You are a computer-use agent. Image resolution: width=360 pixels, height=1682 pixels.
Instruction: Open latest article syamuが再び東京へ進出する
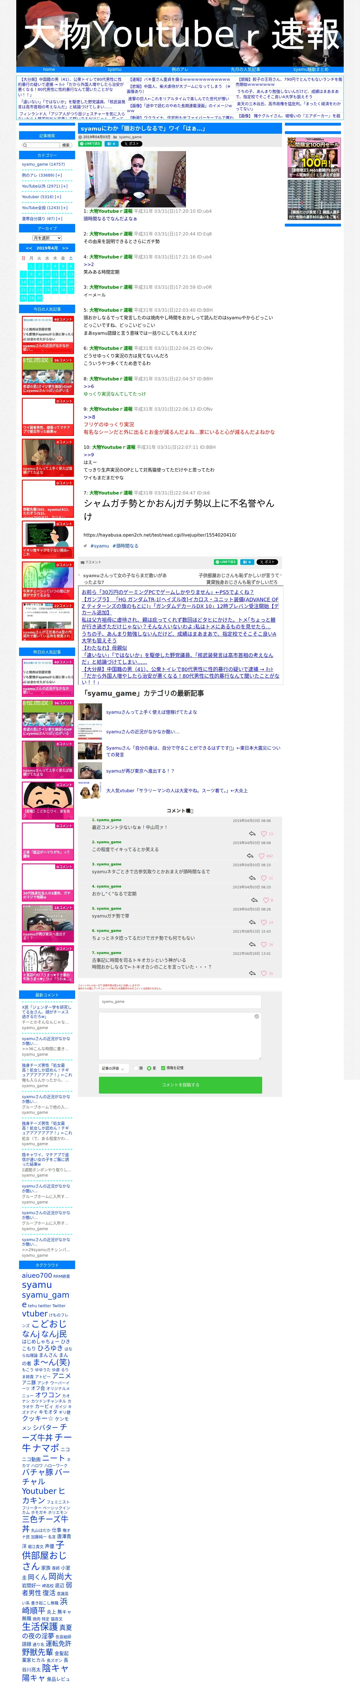tap(140, 771)
